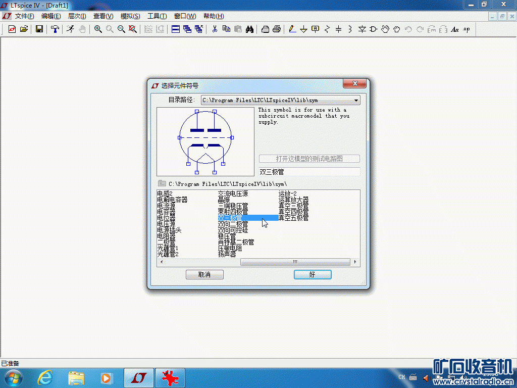Click the component name field showing 双三极管
Image resolution: width=517 pixels, height=388 pixels.
coord(309,172)
